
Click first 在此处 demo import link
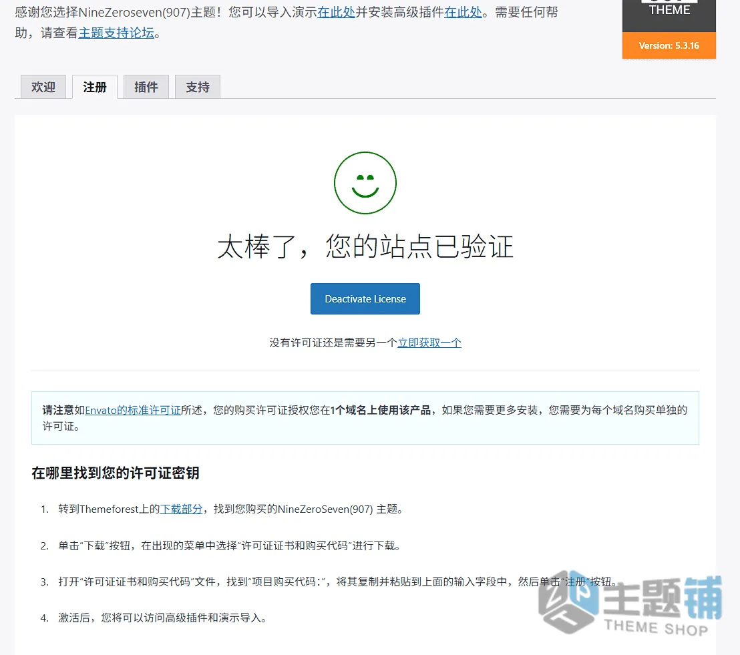(x=336, y=12)
